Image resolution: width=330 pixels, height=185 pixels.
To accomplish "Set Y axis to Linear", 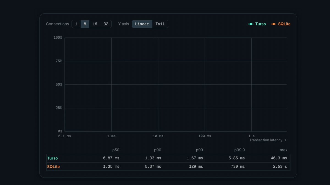I will [142, 24].
